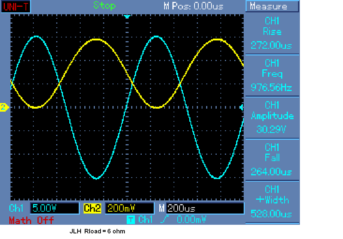Select the M Pos: 0.00us readout
The width and height of the screenshot is (343, 239).
point(193,6)
